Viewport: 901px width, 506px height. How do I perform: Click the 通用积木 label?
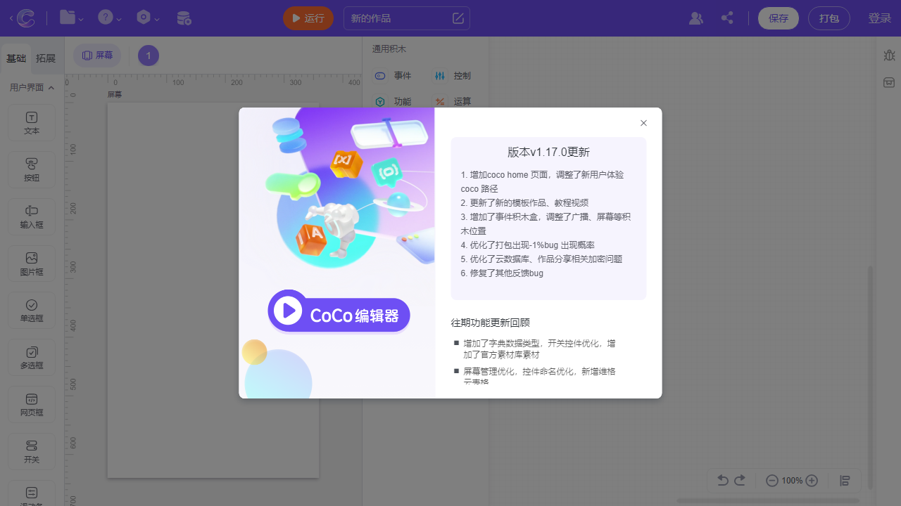tap(389, 49)
